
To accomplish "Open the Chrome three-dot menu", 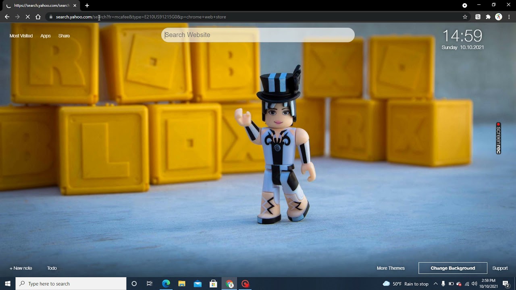I will [509, 17].
